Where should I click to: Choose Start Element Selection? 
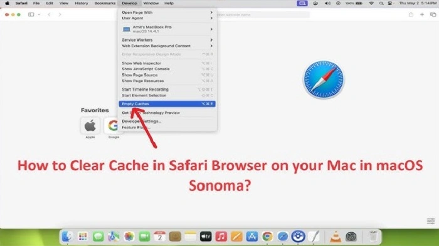click(167, 95)
